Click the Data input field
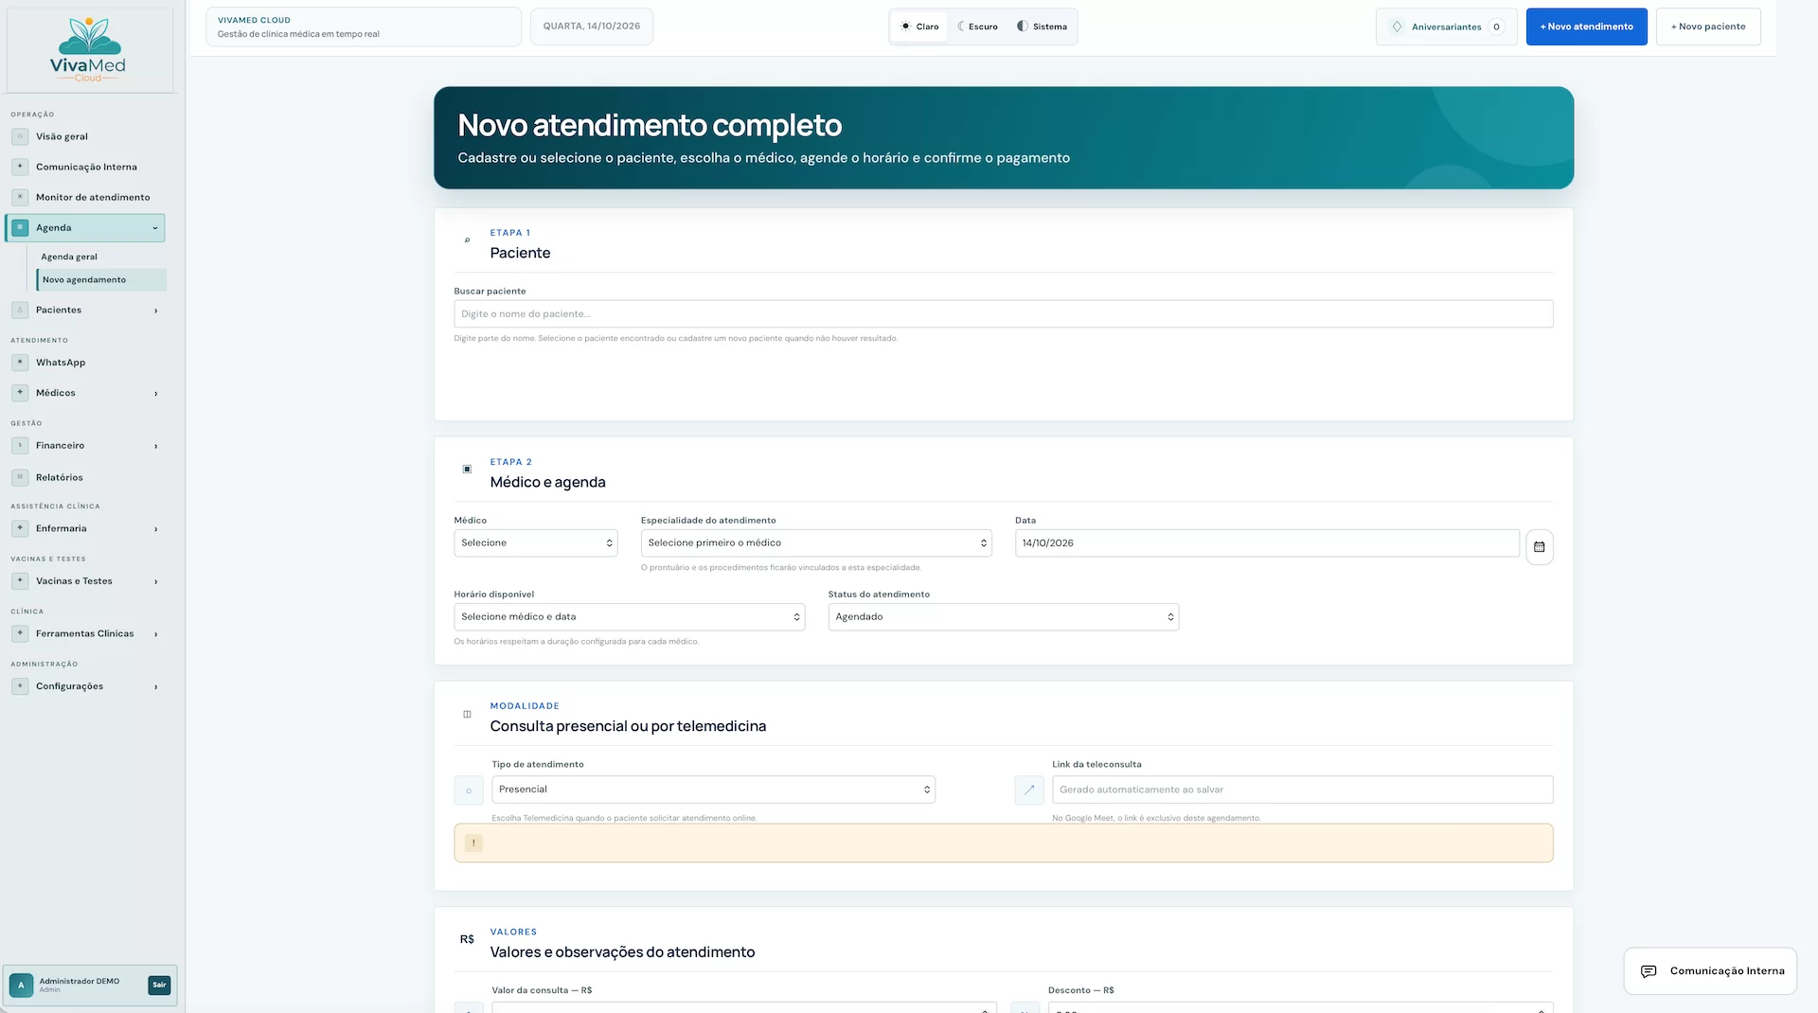Viewport: 1818px width, 1013px height. coord(1267,543)
